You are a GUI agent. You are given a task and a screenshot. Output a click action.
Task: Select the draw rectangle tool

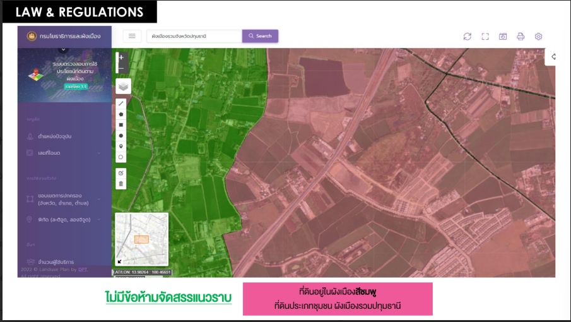coord(121,124)
